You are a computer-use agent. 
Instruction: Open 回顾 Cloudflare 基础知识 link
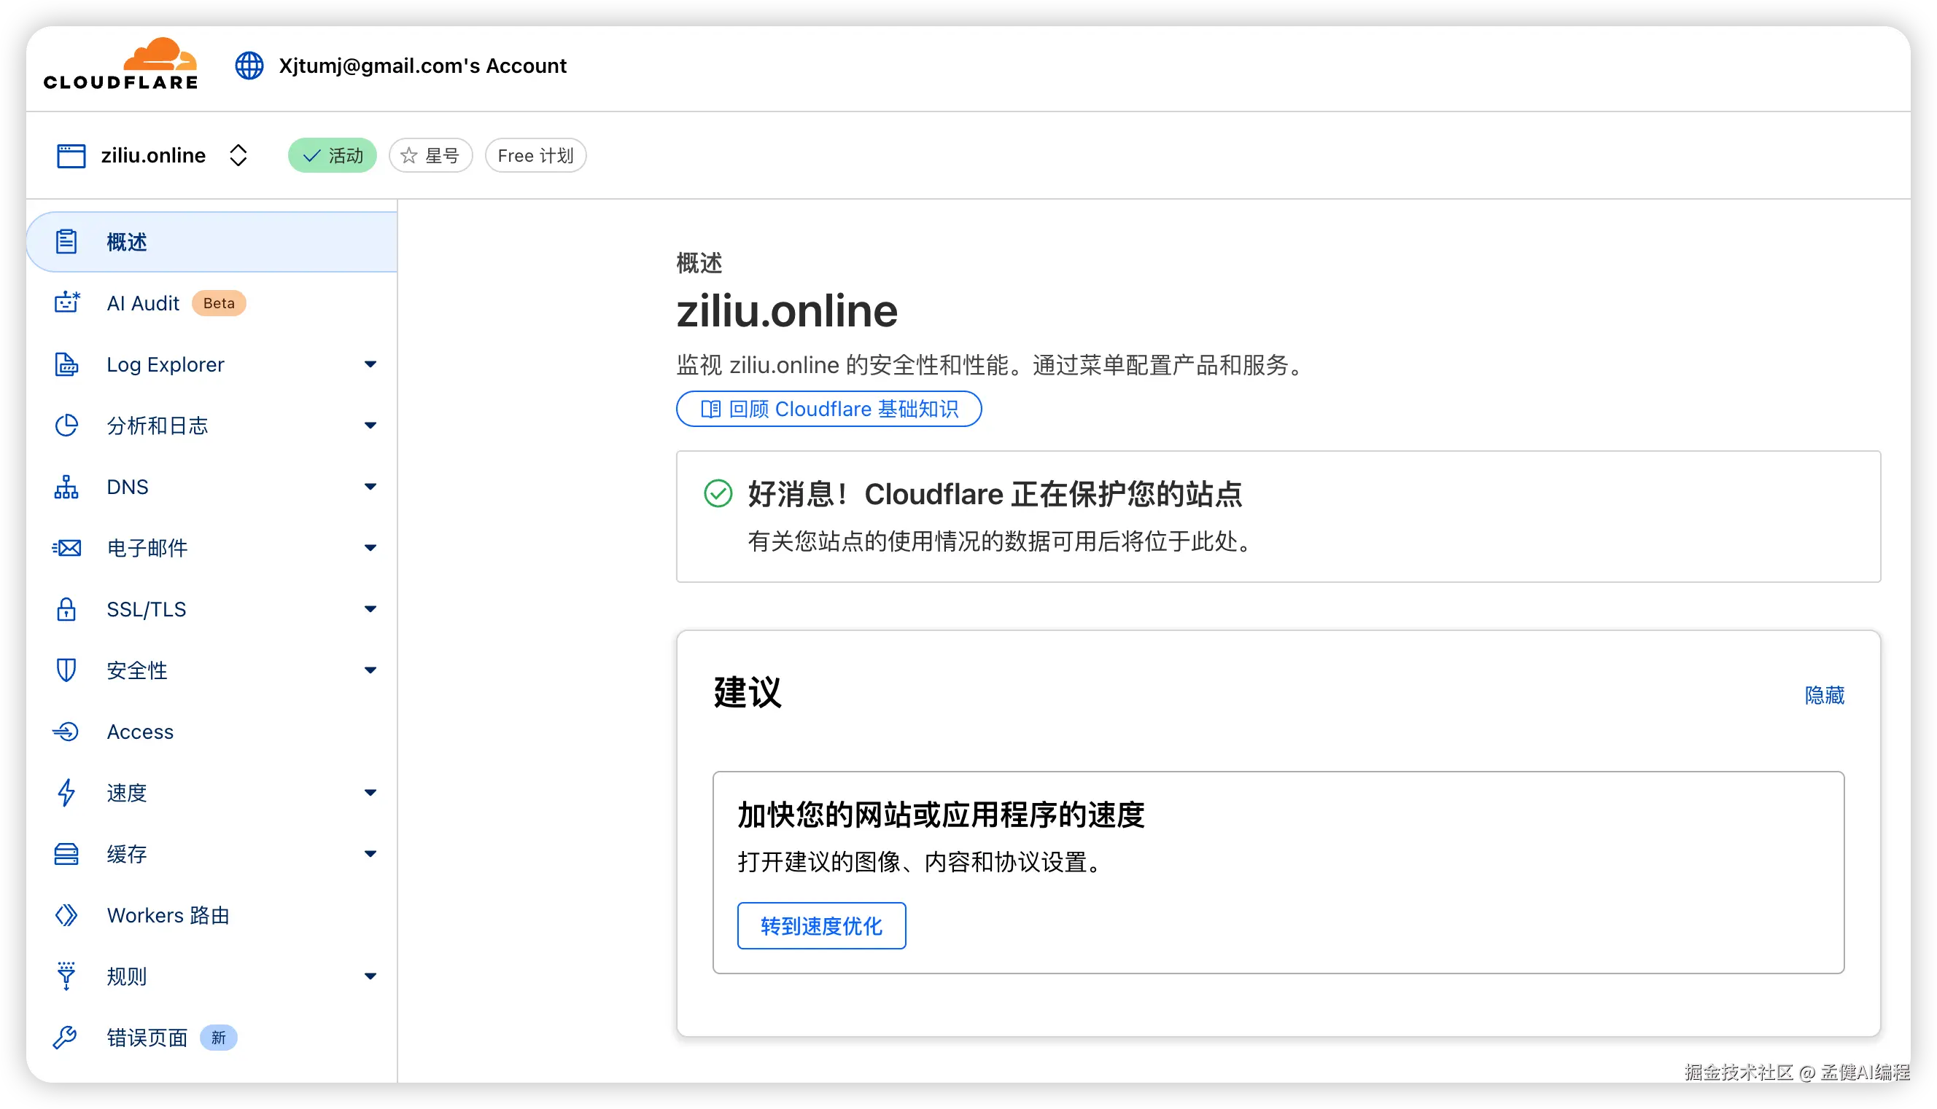click(x=828, y=409)
